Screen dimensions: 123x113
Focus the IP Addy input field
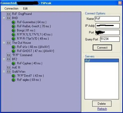(108, 26)
